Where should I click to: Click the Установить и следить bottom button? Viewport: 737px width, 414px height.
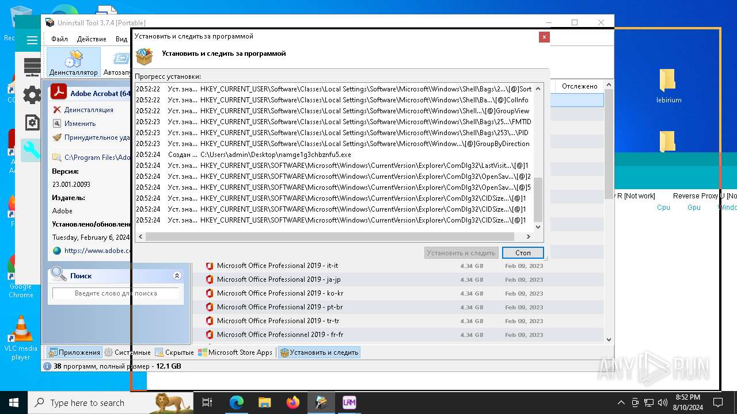point(319,352)
